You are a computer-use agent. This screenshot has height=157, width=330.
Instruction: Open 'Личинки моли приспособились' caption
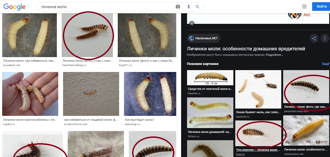coord(30,119)
